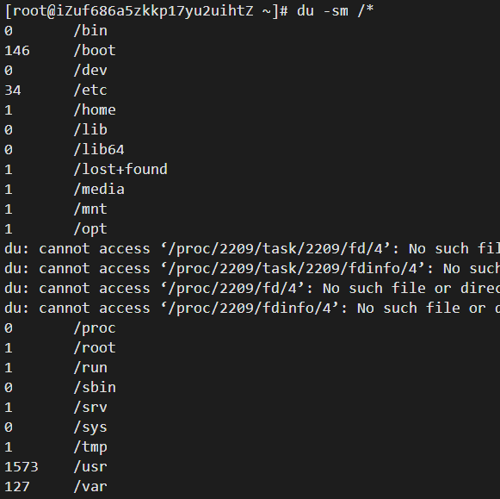500x499 pixels.
Task: Click the /boot directory line
Action: point(60,51)
